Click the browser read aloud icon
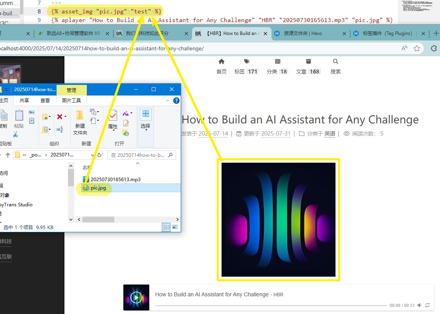440x314 pixels. coord(404,48)
